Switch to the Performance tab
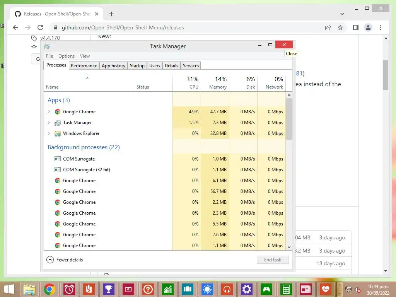The image size is (396, 297). 84,66
